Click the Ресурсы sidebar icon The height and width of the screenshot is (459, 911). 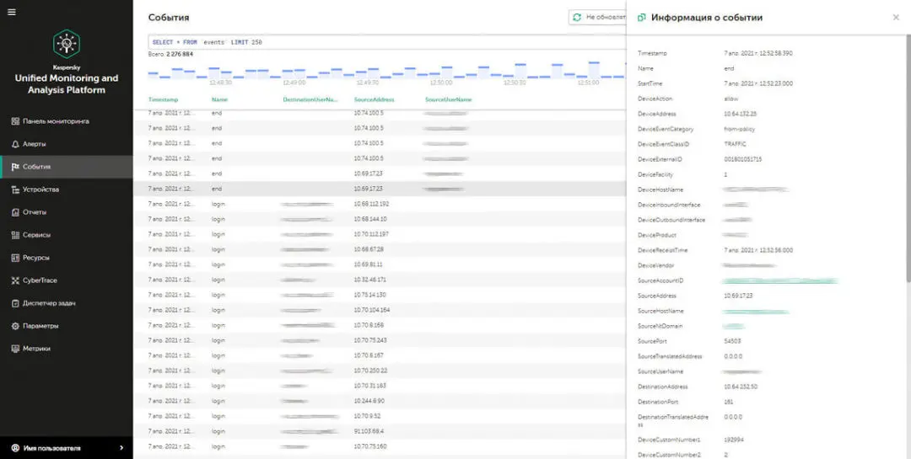(16, 258)
